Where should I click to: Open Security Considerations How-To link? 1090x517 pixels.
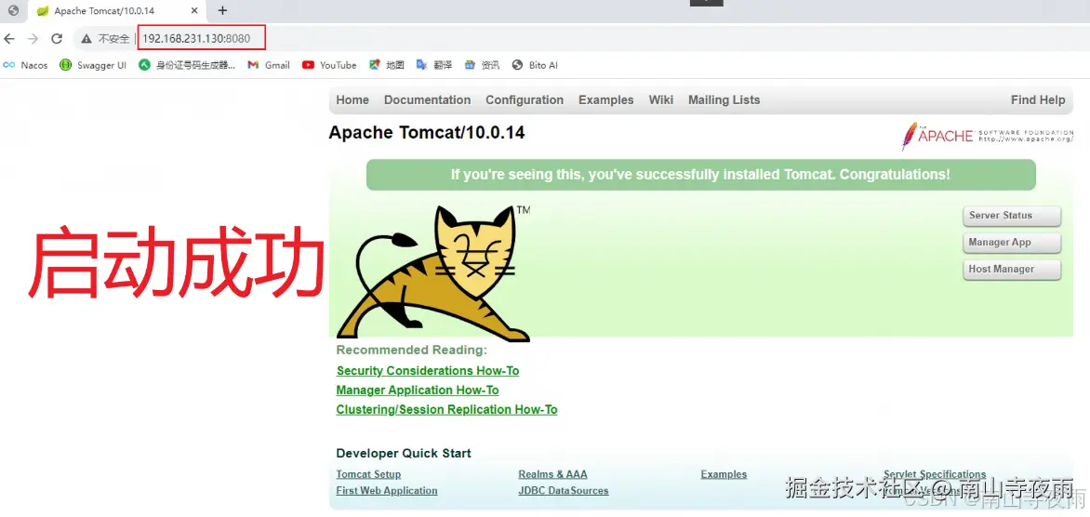[428, 371]
